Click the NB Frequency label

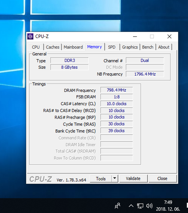pos(110,74)
